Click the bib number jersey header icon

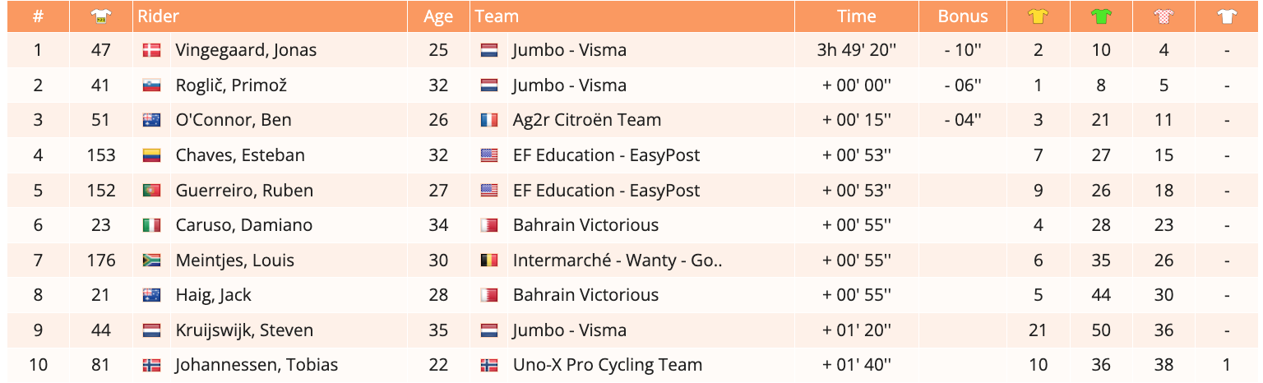point(101,16)
